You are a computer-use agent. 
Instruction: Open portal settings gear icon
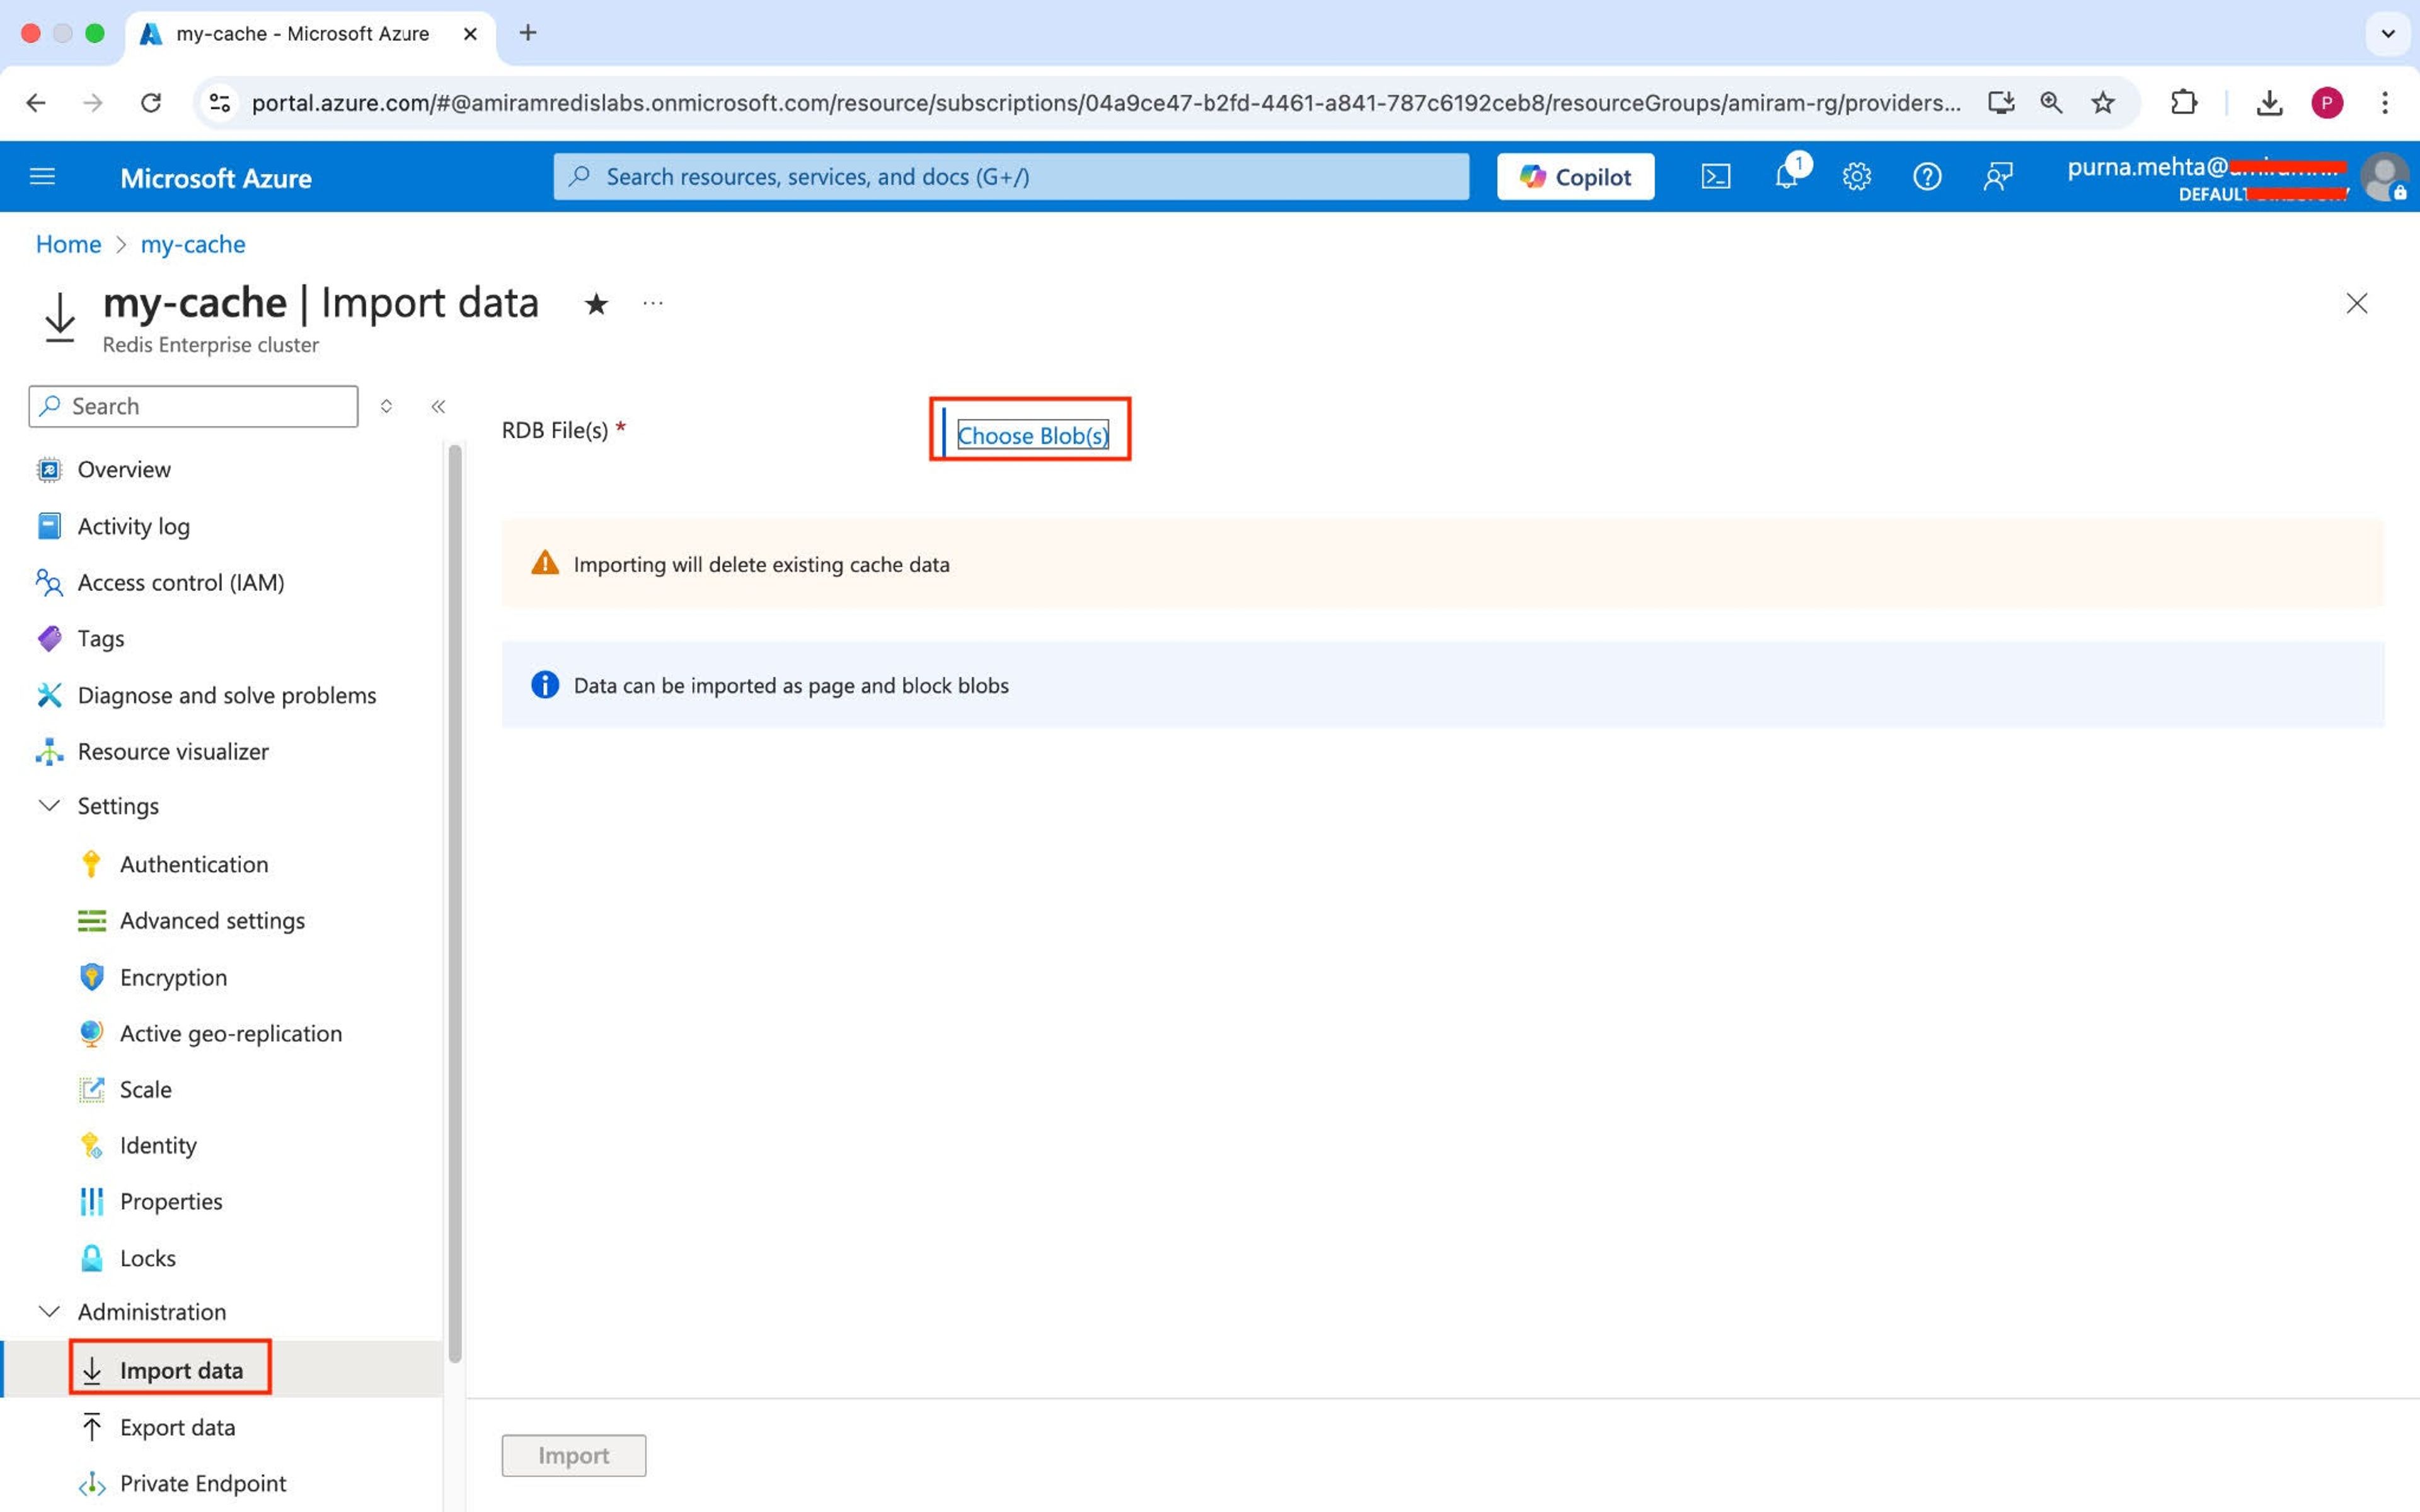tap(1856, 177)
